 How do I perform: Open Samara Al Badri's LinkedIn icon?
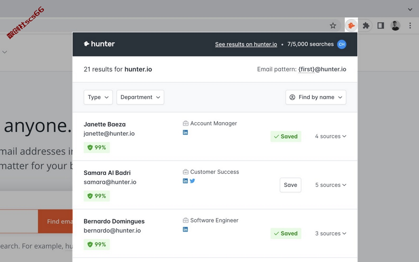[185, 181]
